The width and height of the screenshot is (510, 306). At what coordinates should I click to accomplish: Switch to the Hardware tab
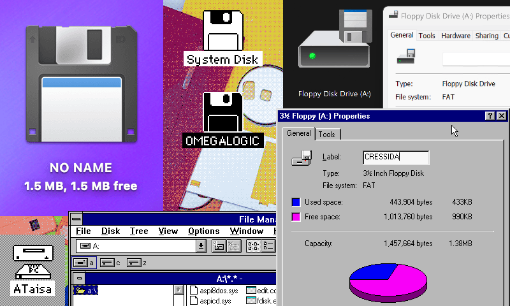coord(456,36)
